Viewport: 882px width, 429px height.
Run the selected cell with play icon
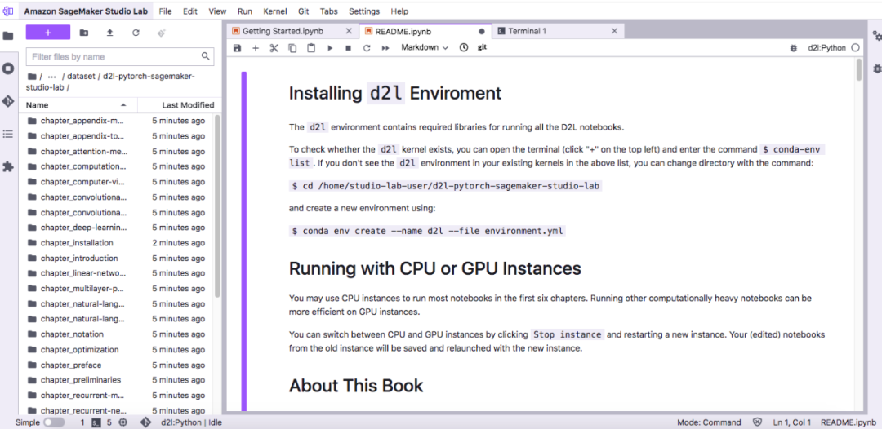330,48
